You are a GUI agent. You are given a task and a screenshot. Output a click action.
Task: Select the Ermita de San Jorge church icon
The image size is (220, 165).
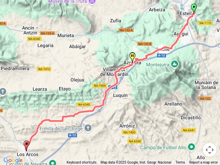click(88, 128)
